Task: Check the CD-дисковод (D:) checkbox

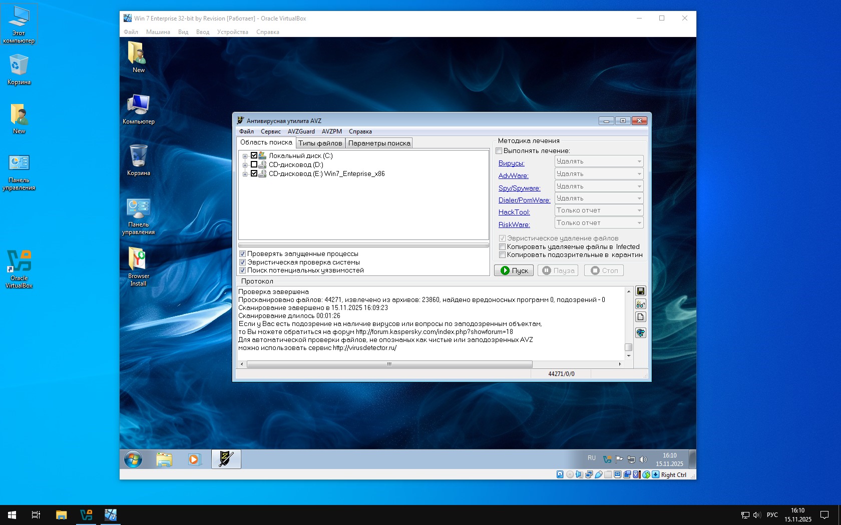Action: click(x=254, y=164)
